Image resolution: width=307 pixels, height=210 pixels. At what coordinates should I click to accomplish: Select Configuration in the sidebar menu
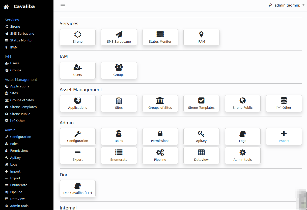(20, 137)
